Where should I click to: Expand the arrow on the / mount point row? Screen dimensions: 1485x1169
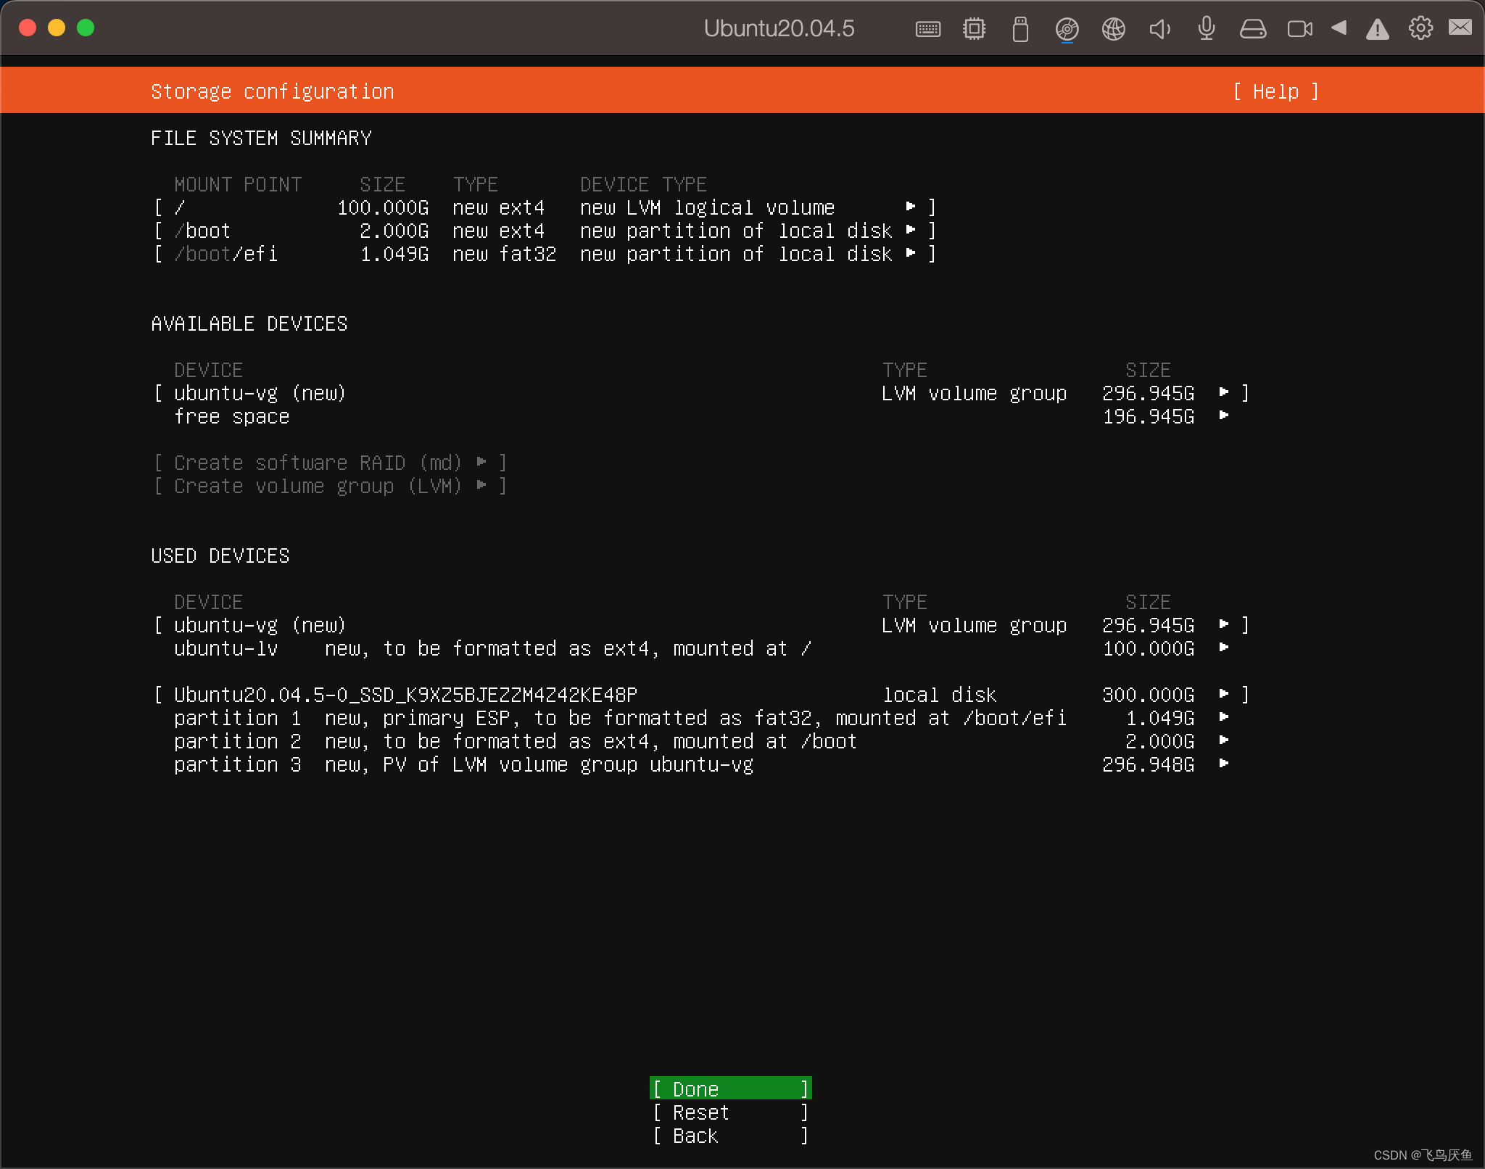[x=911, y=207]
